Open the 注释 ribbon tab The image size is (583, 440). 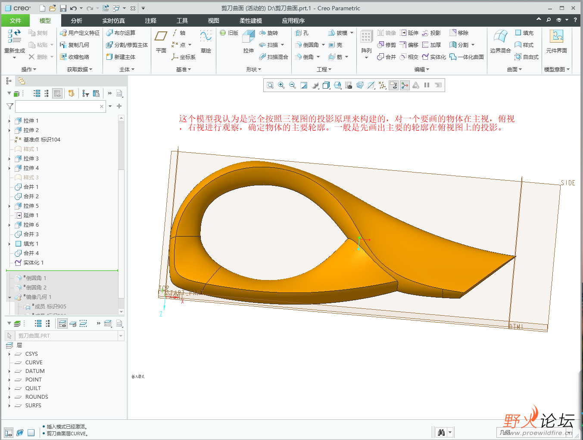click(151, 21)
